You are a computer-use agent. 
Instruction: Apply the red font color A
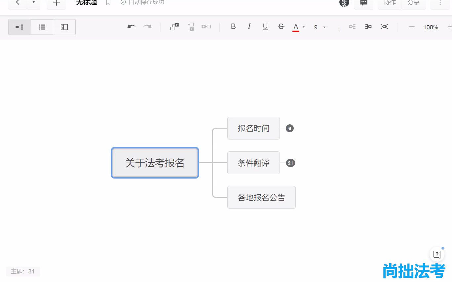296,27
